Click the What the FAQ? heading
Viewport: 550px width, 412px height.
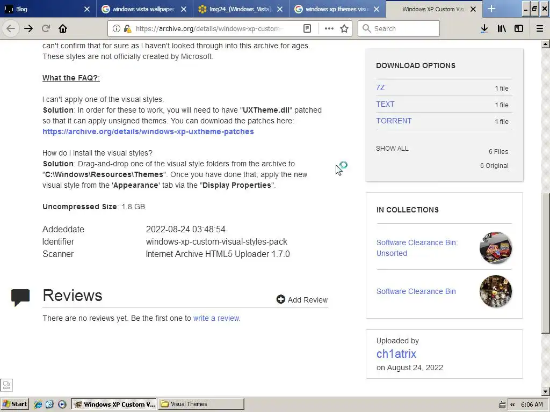(71, 78)
